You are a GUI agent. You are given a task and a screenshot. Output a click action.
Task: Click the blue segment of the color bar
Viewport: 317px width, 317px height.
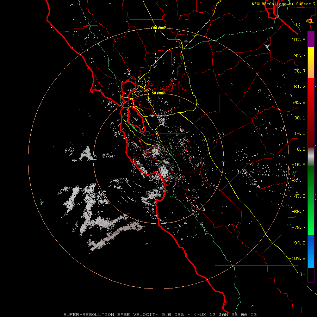point(311,251)
